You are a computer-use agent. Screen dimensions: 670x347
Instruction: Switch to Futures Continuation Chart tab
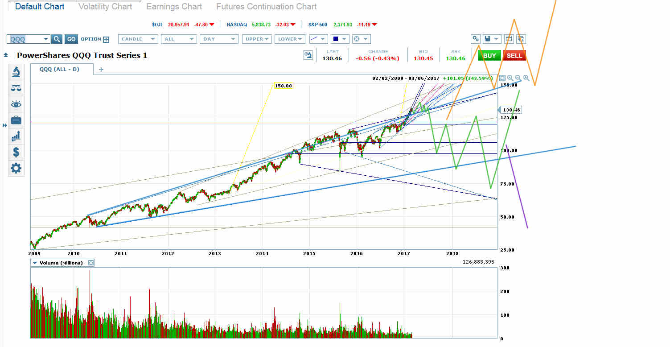[x=267, y=7]
